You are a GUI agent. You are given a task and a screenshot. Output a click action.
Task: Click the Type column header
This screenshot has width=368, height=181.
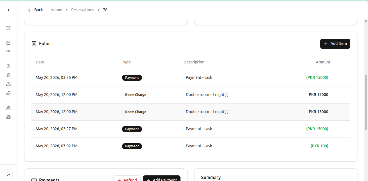126,62
